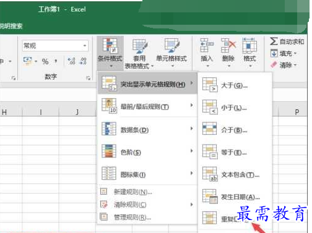The width and height of the screenshot is (312, 233).
Task: Expand Cell Styles (单元格样式) dropdown arrow
Action: 173,66
